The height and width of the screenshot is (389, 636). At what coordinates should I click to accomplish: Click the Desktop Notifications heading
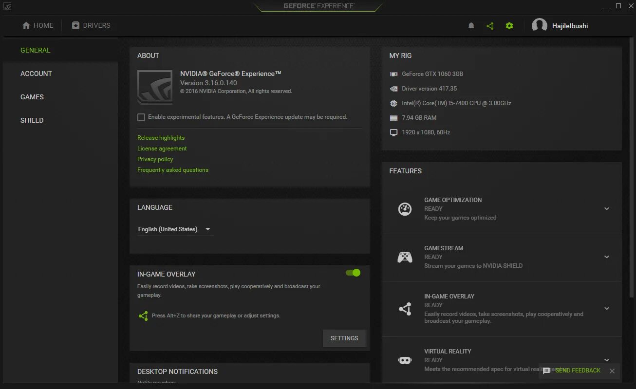coord(177,371)
